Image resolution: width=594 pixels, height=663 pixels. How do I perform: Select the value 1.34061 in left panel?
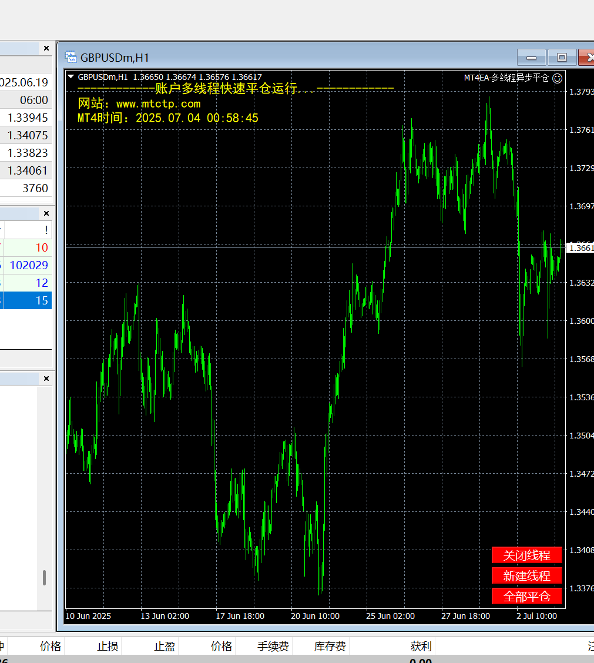(28, 171)
